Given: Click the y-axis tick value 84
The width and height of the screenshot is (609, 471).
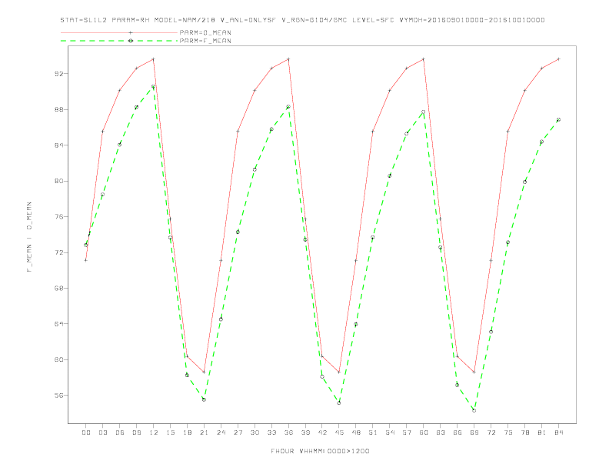Looking at the screenshot, I should (x=58, y=145).
